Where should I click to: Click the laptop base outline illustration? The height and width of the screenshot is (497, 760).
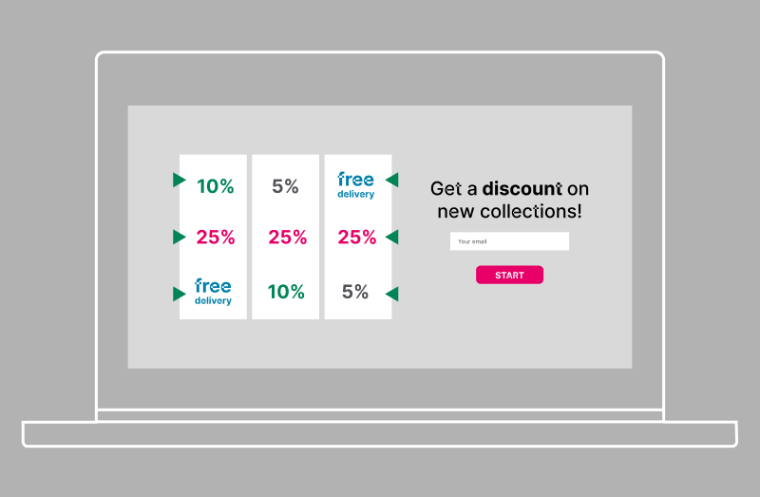pyautogui.click(x=380, y=434)
